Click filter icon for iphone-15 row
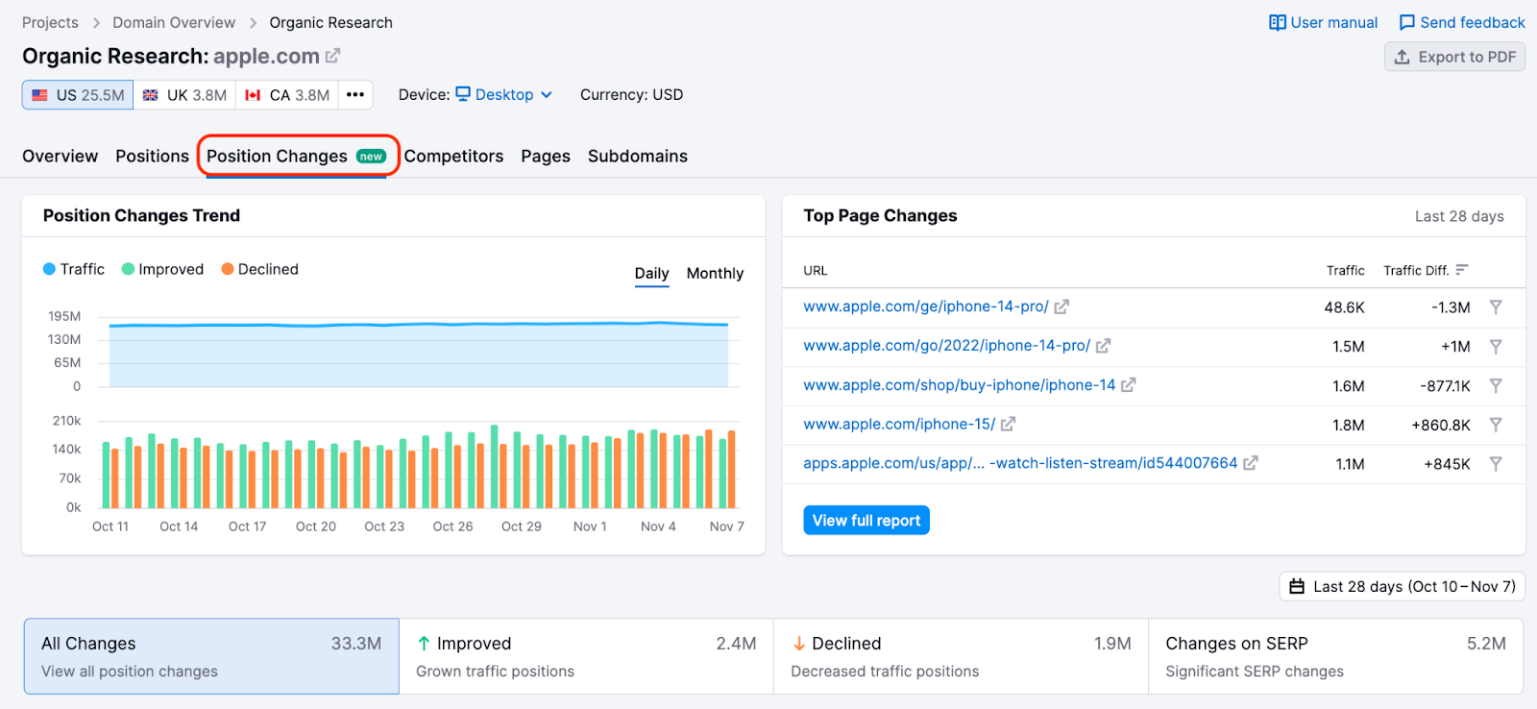Viewport: 1537px width, 709px height. [1496, 425]
